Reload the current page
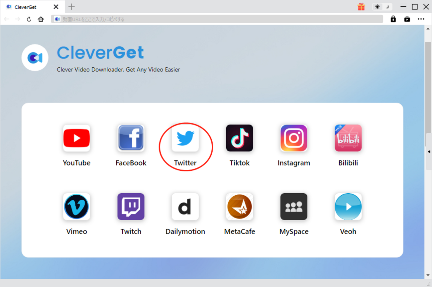Screen dimensions: 432x287 click(29, 19)
